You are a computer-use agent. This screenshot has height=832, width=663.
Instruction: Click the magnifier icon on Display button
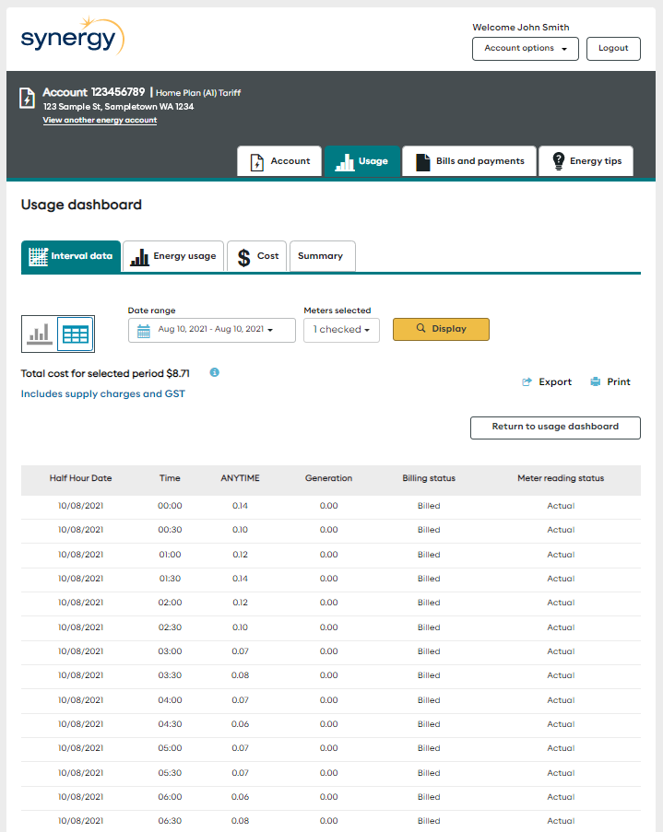click(420, 328)
